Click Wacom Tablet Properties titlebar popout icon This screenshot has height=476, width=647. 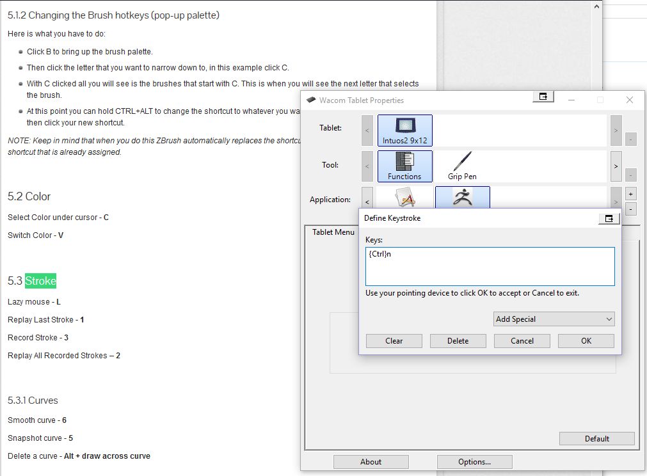point(543,97)
